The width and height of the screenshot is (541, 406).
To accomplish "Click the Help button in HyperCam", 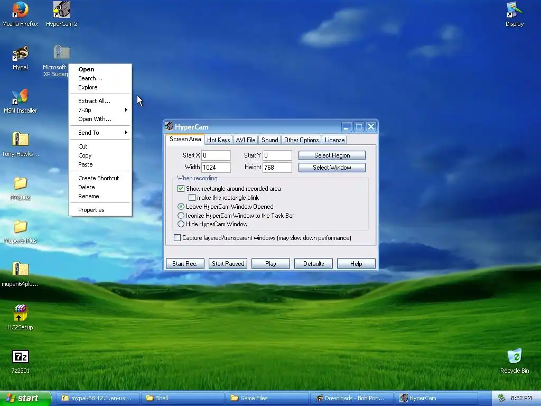I will (x=356, y=264).
